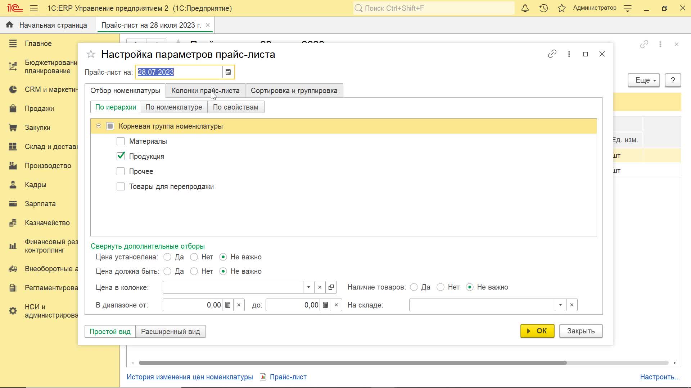Switch to Простой вид
The height and width of the screenshot is (388, 691).
[110, 332]
